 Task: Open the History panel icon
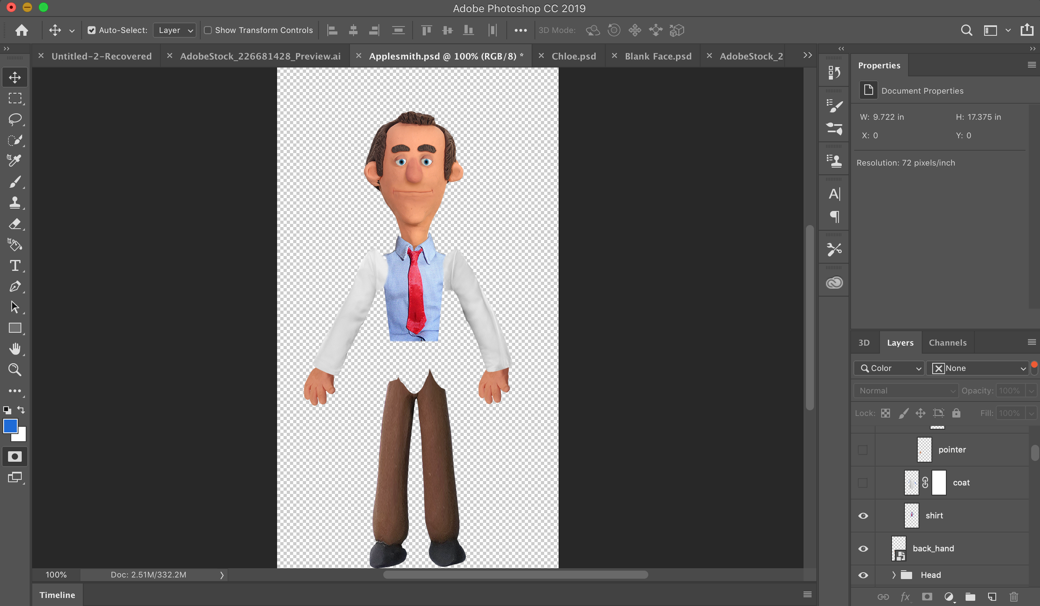[834, 73]
